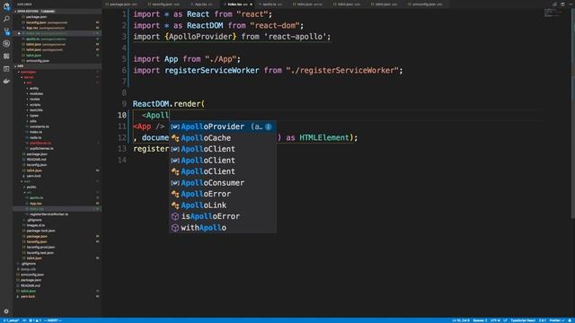Expand the utils folder

[33, 121]
